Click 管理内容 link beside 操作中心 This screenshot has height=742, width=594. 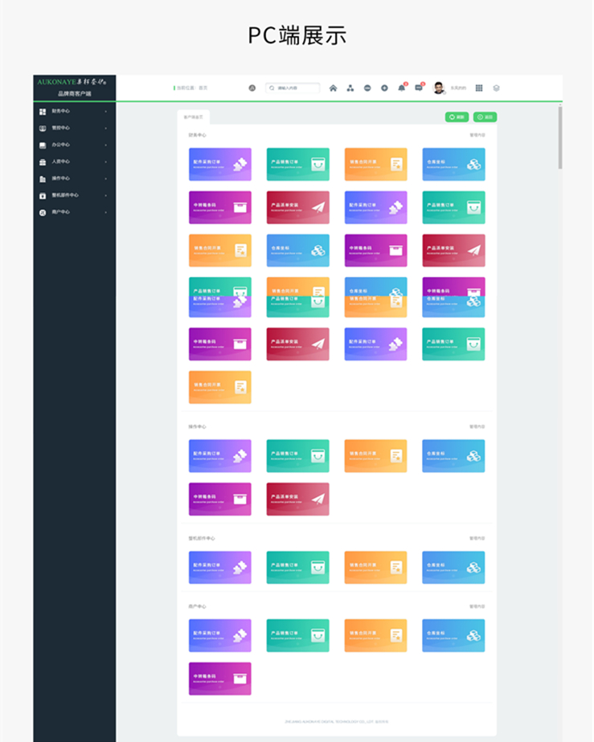[x=477, y=427]
